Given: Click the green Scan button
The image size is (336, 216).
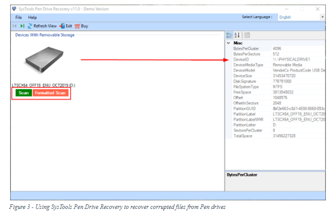Looking at the screenshot, I should tap(24, 93).
